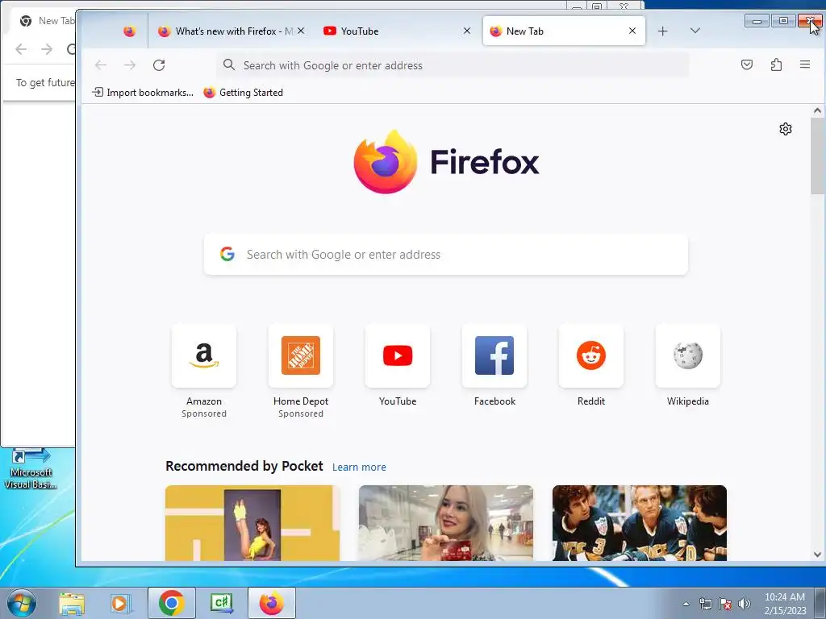826x619 pixels.
Task: Click the magnifier icon in address bar
Action: point(228,64)
